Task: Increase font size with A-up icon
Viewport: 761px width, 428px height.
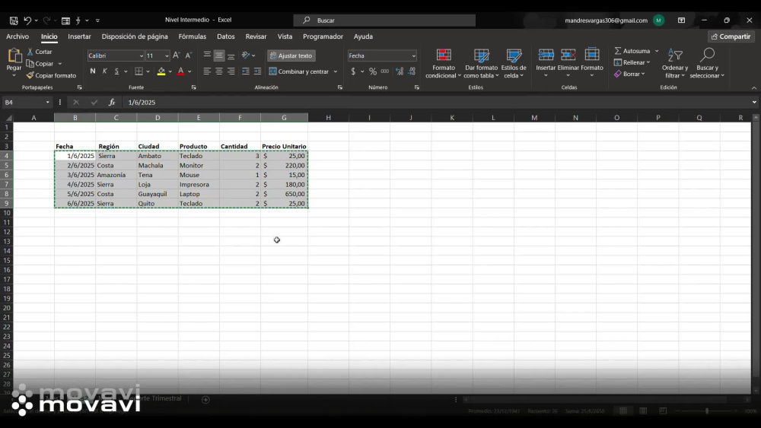Action: pyautogui.click(x=177, y=55)
